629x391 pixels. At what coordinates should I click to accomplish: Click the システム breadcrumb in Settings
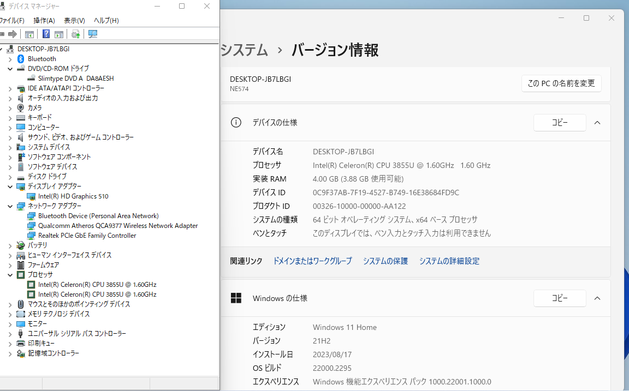[244, 50]
